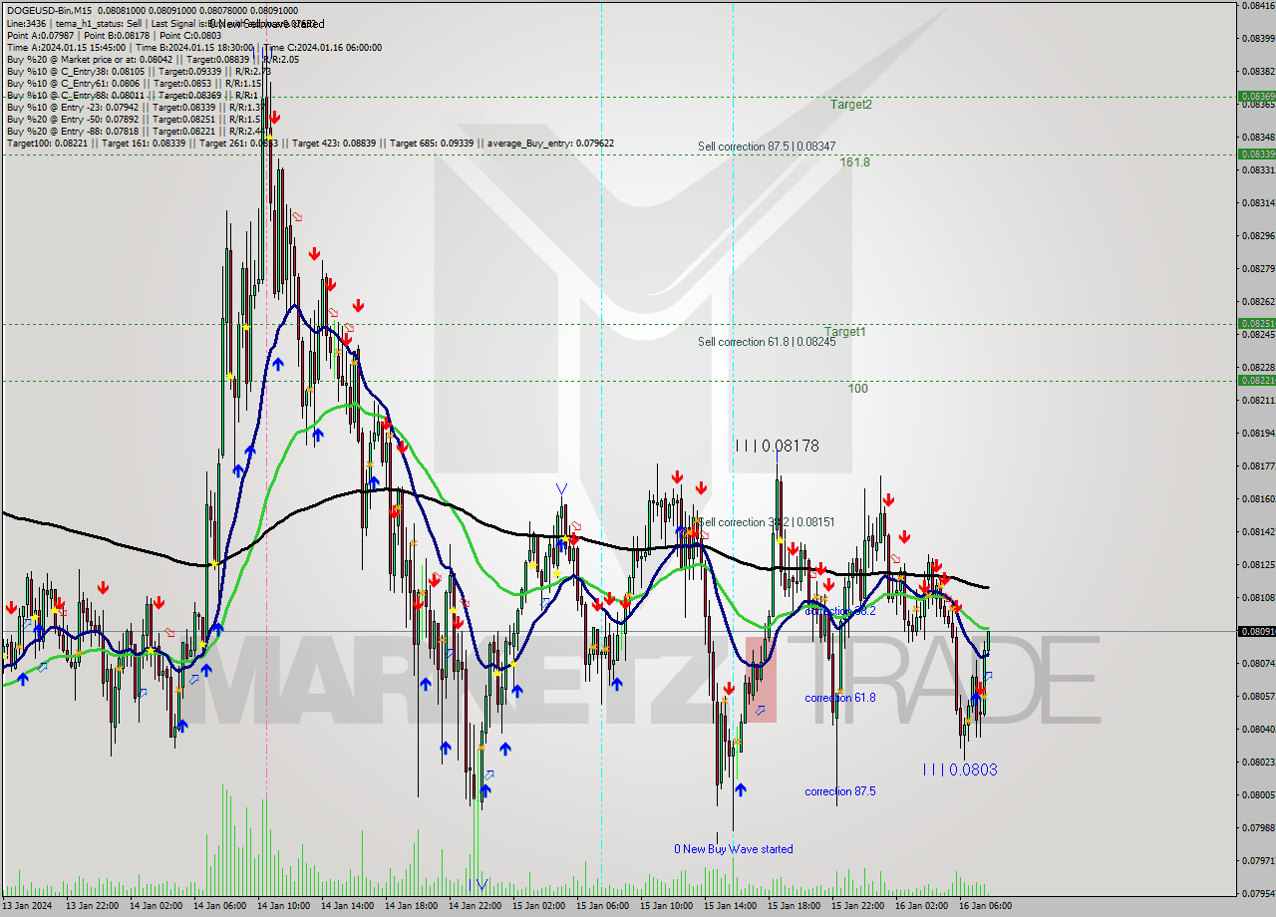1276x917 pixels.
Task: Click the Target2 level label
Action: click(851, 104)
